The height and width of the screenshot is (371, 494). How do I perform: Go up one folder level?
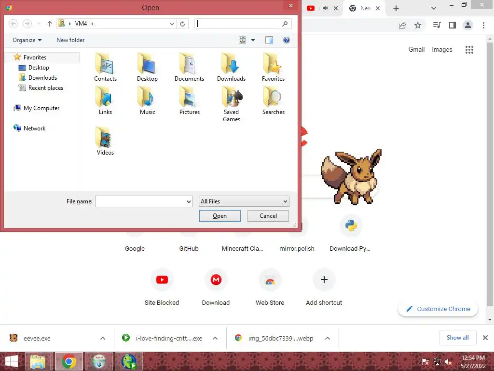(50, 24)
